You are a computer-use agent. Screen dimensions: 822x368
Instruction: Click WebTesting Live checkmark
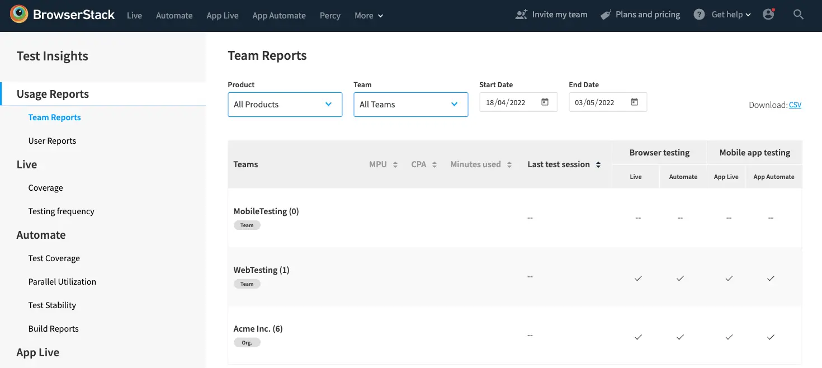point(638,278)
